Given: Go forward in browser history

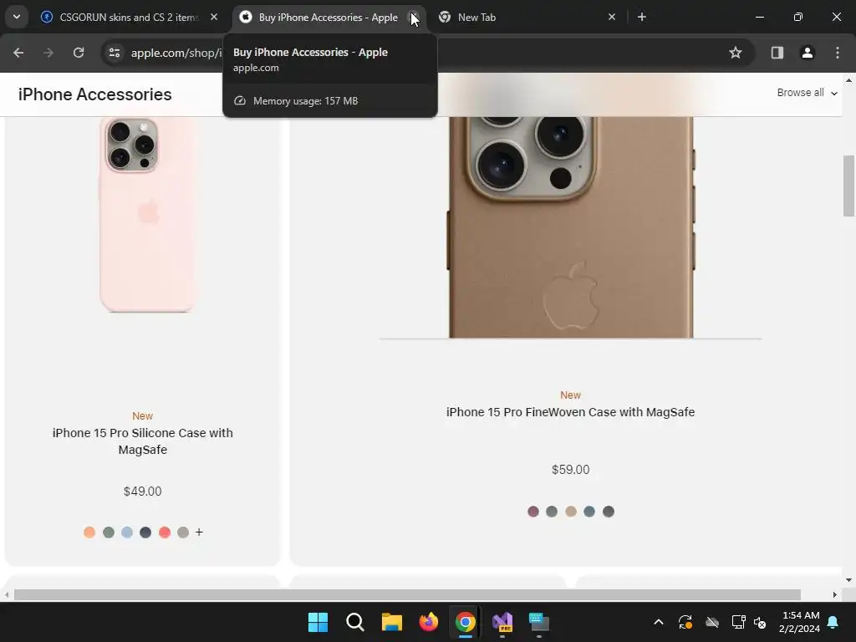Looking at the screenshot, I should click(48, 53).
